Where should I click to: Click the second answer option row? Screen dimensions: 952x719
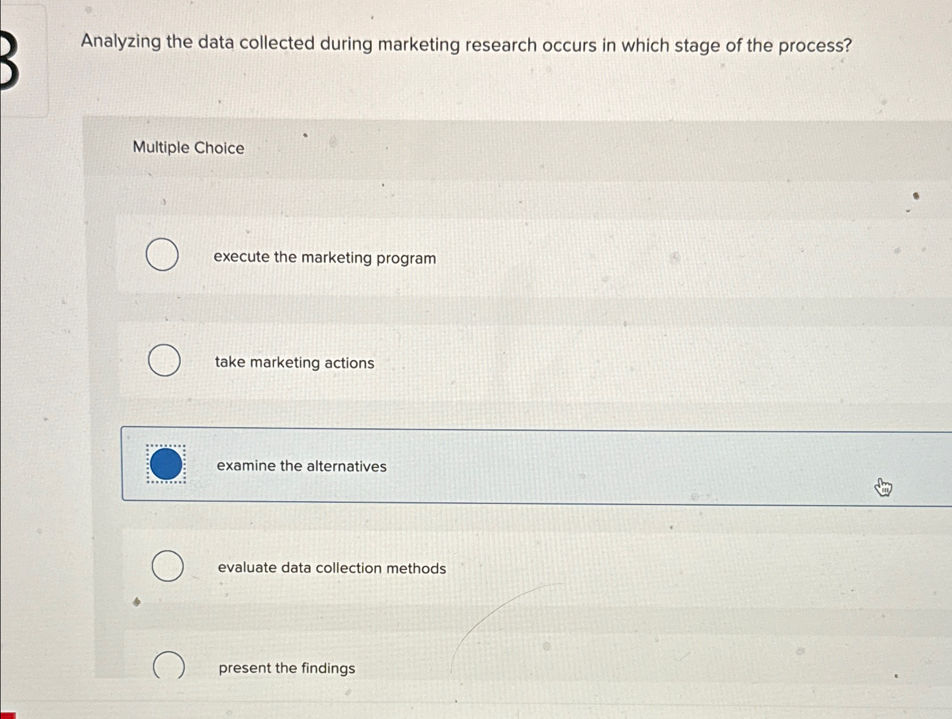452,362
